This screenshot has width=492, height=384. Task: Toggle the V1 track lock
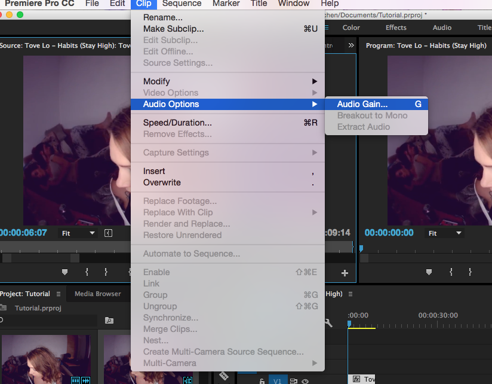coord(262,381)
